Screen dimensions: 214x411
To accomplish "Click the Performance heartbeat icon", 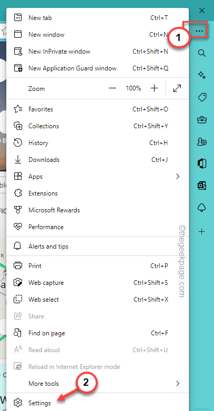I will (18, 227).
